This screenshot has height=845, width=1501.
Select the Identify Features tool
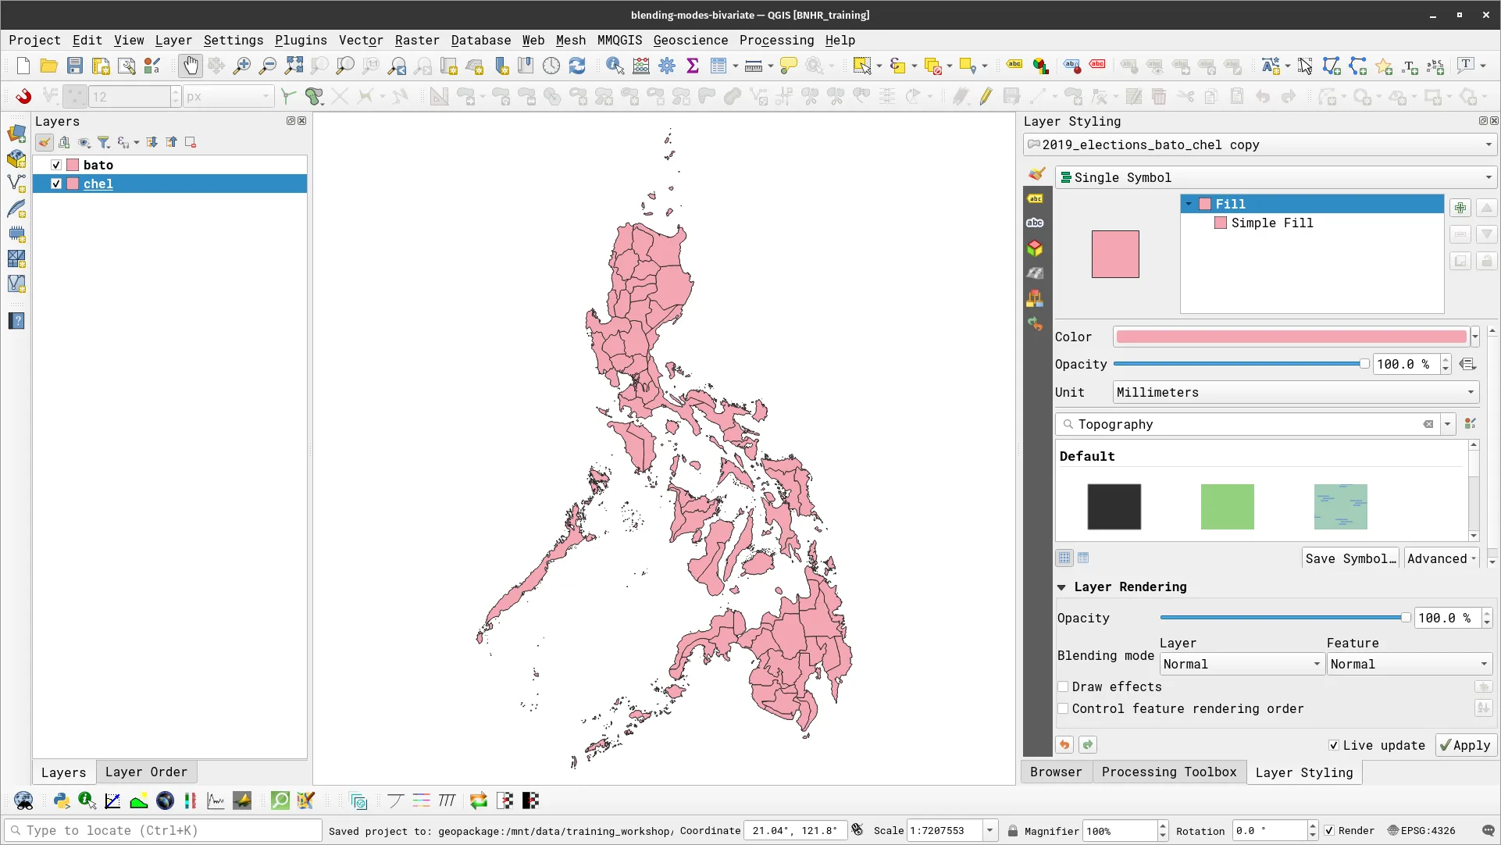point(615,66)
